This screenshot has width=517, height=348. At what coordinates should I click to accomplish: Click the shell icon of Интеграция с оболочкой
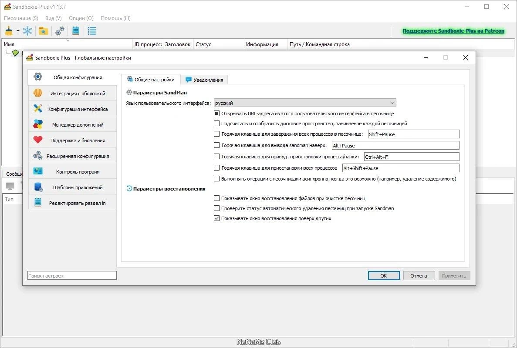pyautogui.click(x=38, y=93)
